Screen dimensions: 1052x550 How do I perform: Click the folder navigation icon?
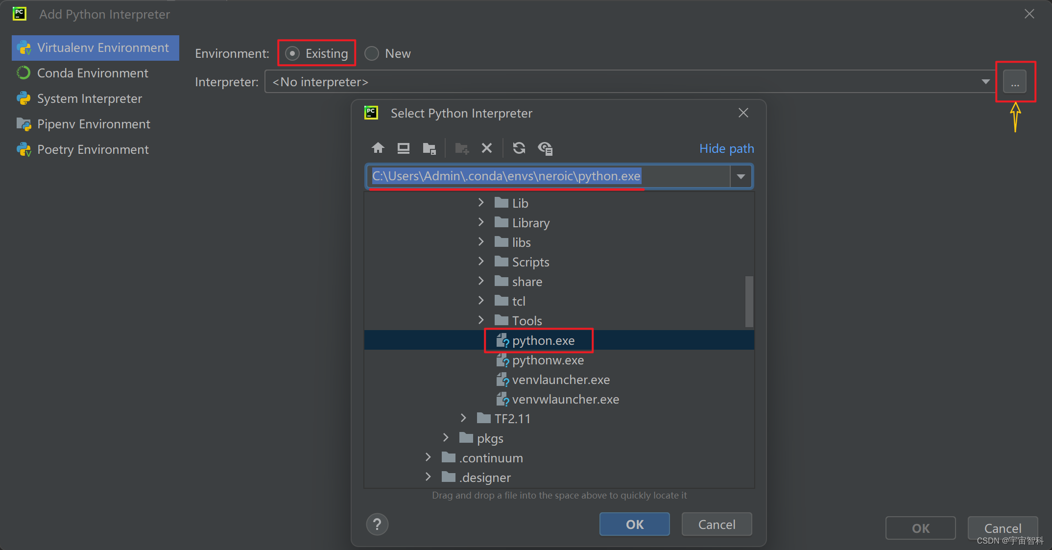coord(430,147)
